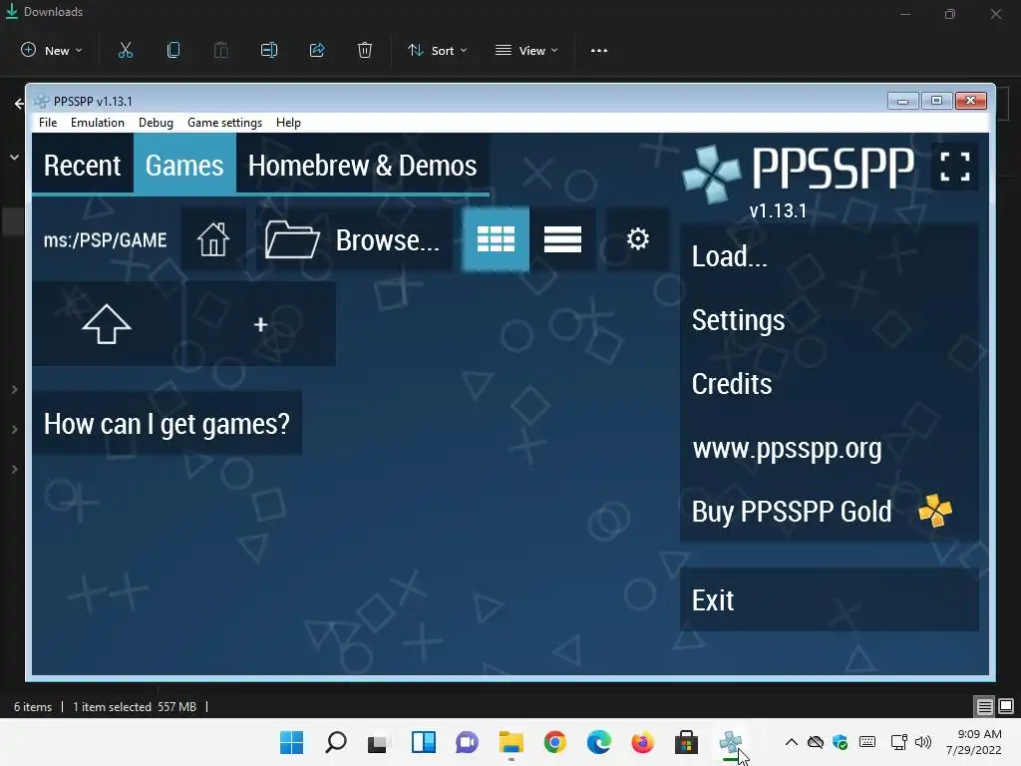Open game browser gear settings
This screenshot has height=766, width=1021.
point(637,239)
